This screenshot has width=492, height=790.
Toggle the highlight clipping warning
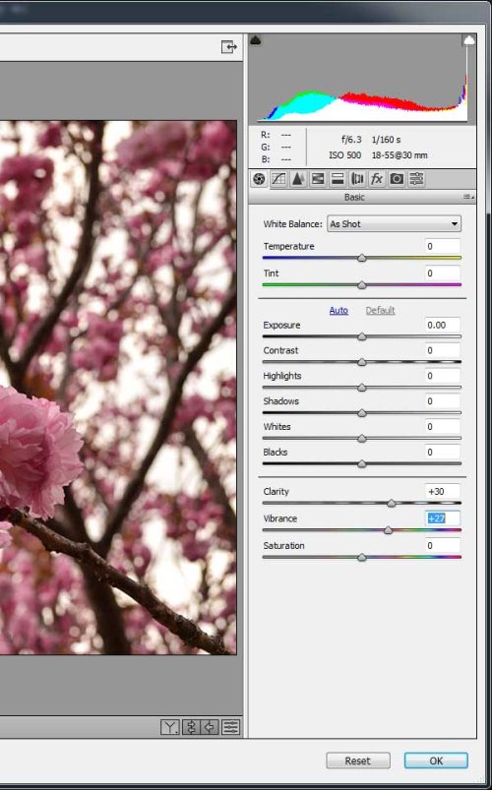[468, 40]
